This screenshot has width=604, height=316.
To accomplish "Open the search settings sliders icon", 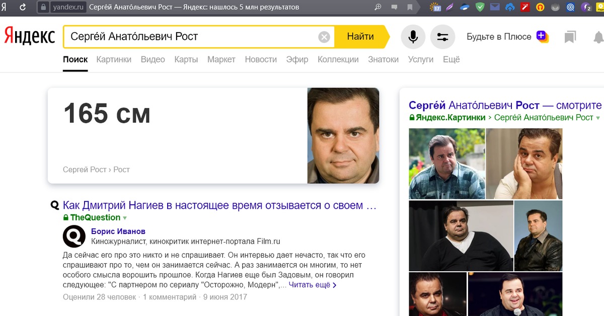I will click(442, 37).
